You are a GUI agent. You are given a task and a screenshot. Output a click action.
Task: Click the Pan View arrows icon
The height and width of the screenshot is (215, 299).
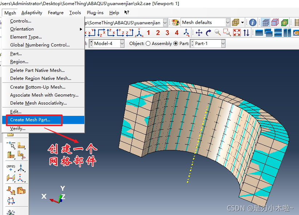(x=199, y=33)
